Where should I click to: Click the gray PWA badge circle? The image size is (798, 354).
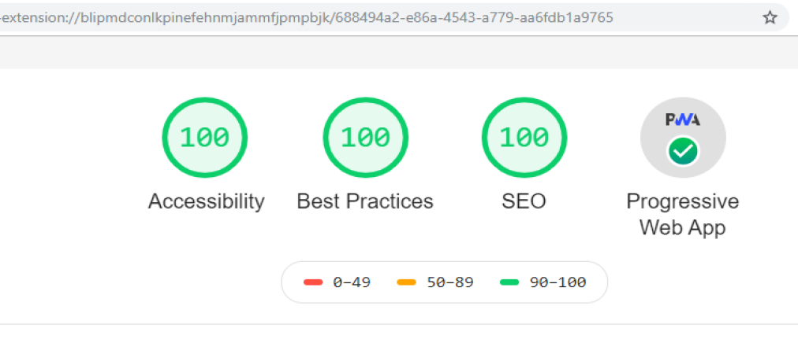coord(683,138)
